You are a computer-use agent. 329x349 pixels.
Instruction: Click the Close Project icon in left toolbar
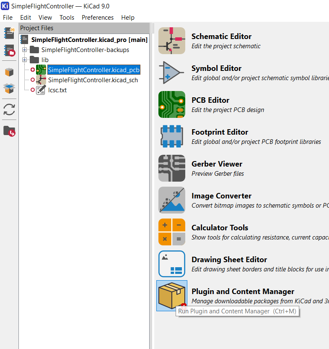(9, 50)
